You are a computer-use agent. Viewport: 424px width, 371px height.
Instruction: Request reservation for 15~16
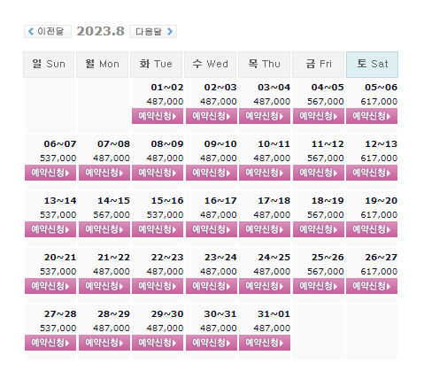click(158, 229)
